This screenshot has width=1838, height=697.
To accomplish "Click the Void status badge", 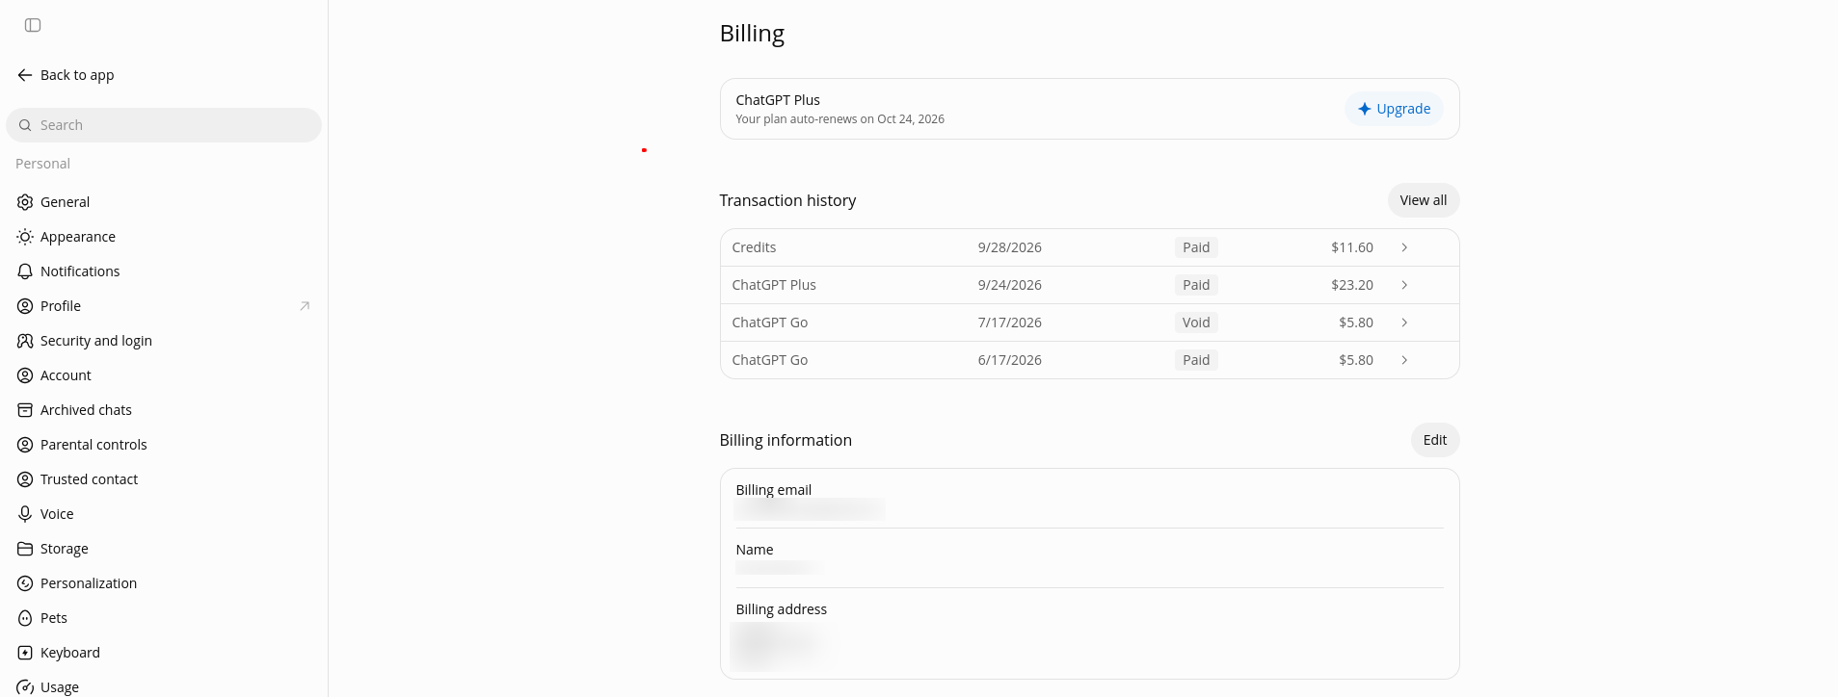I will coord(1196,323).
